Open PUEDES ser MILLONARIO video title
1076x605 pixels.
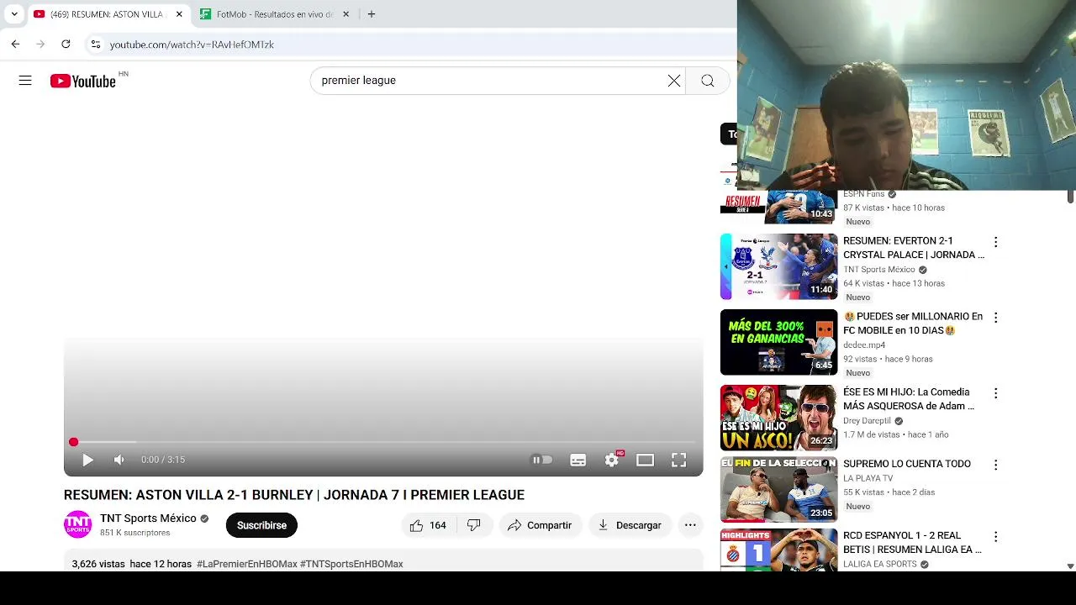pos(913,324)
